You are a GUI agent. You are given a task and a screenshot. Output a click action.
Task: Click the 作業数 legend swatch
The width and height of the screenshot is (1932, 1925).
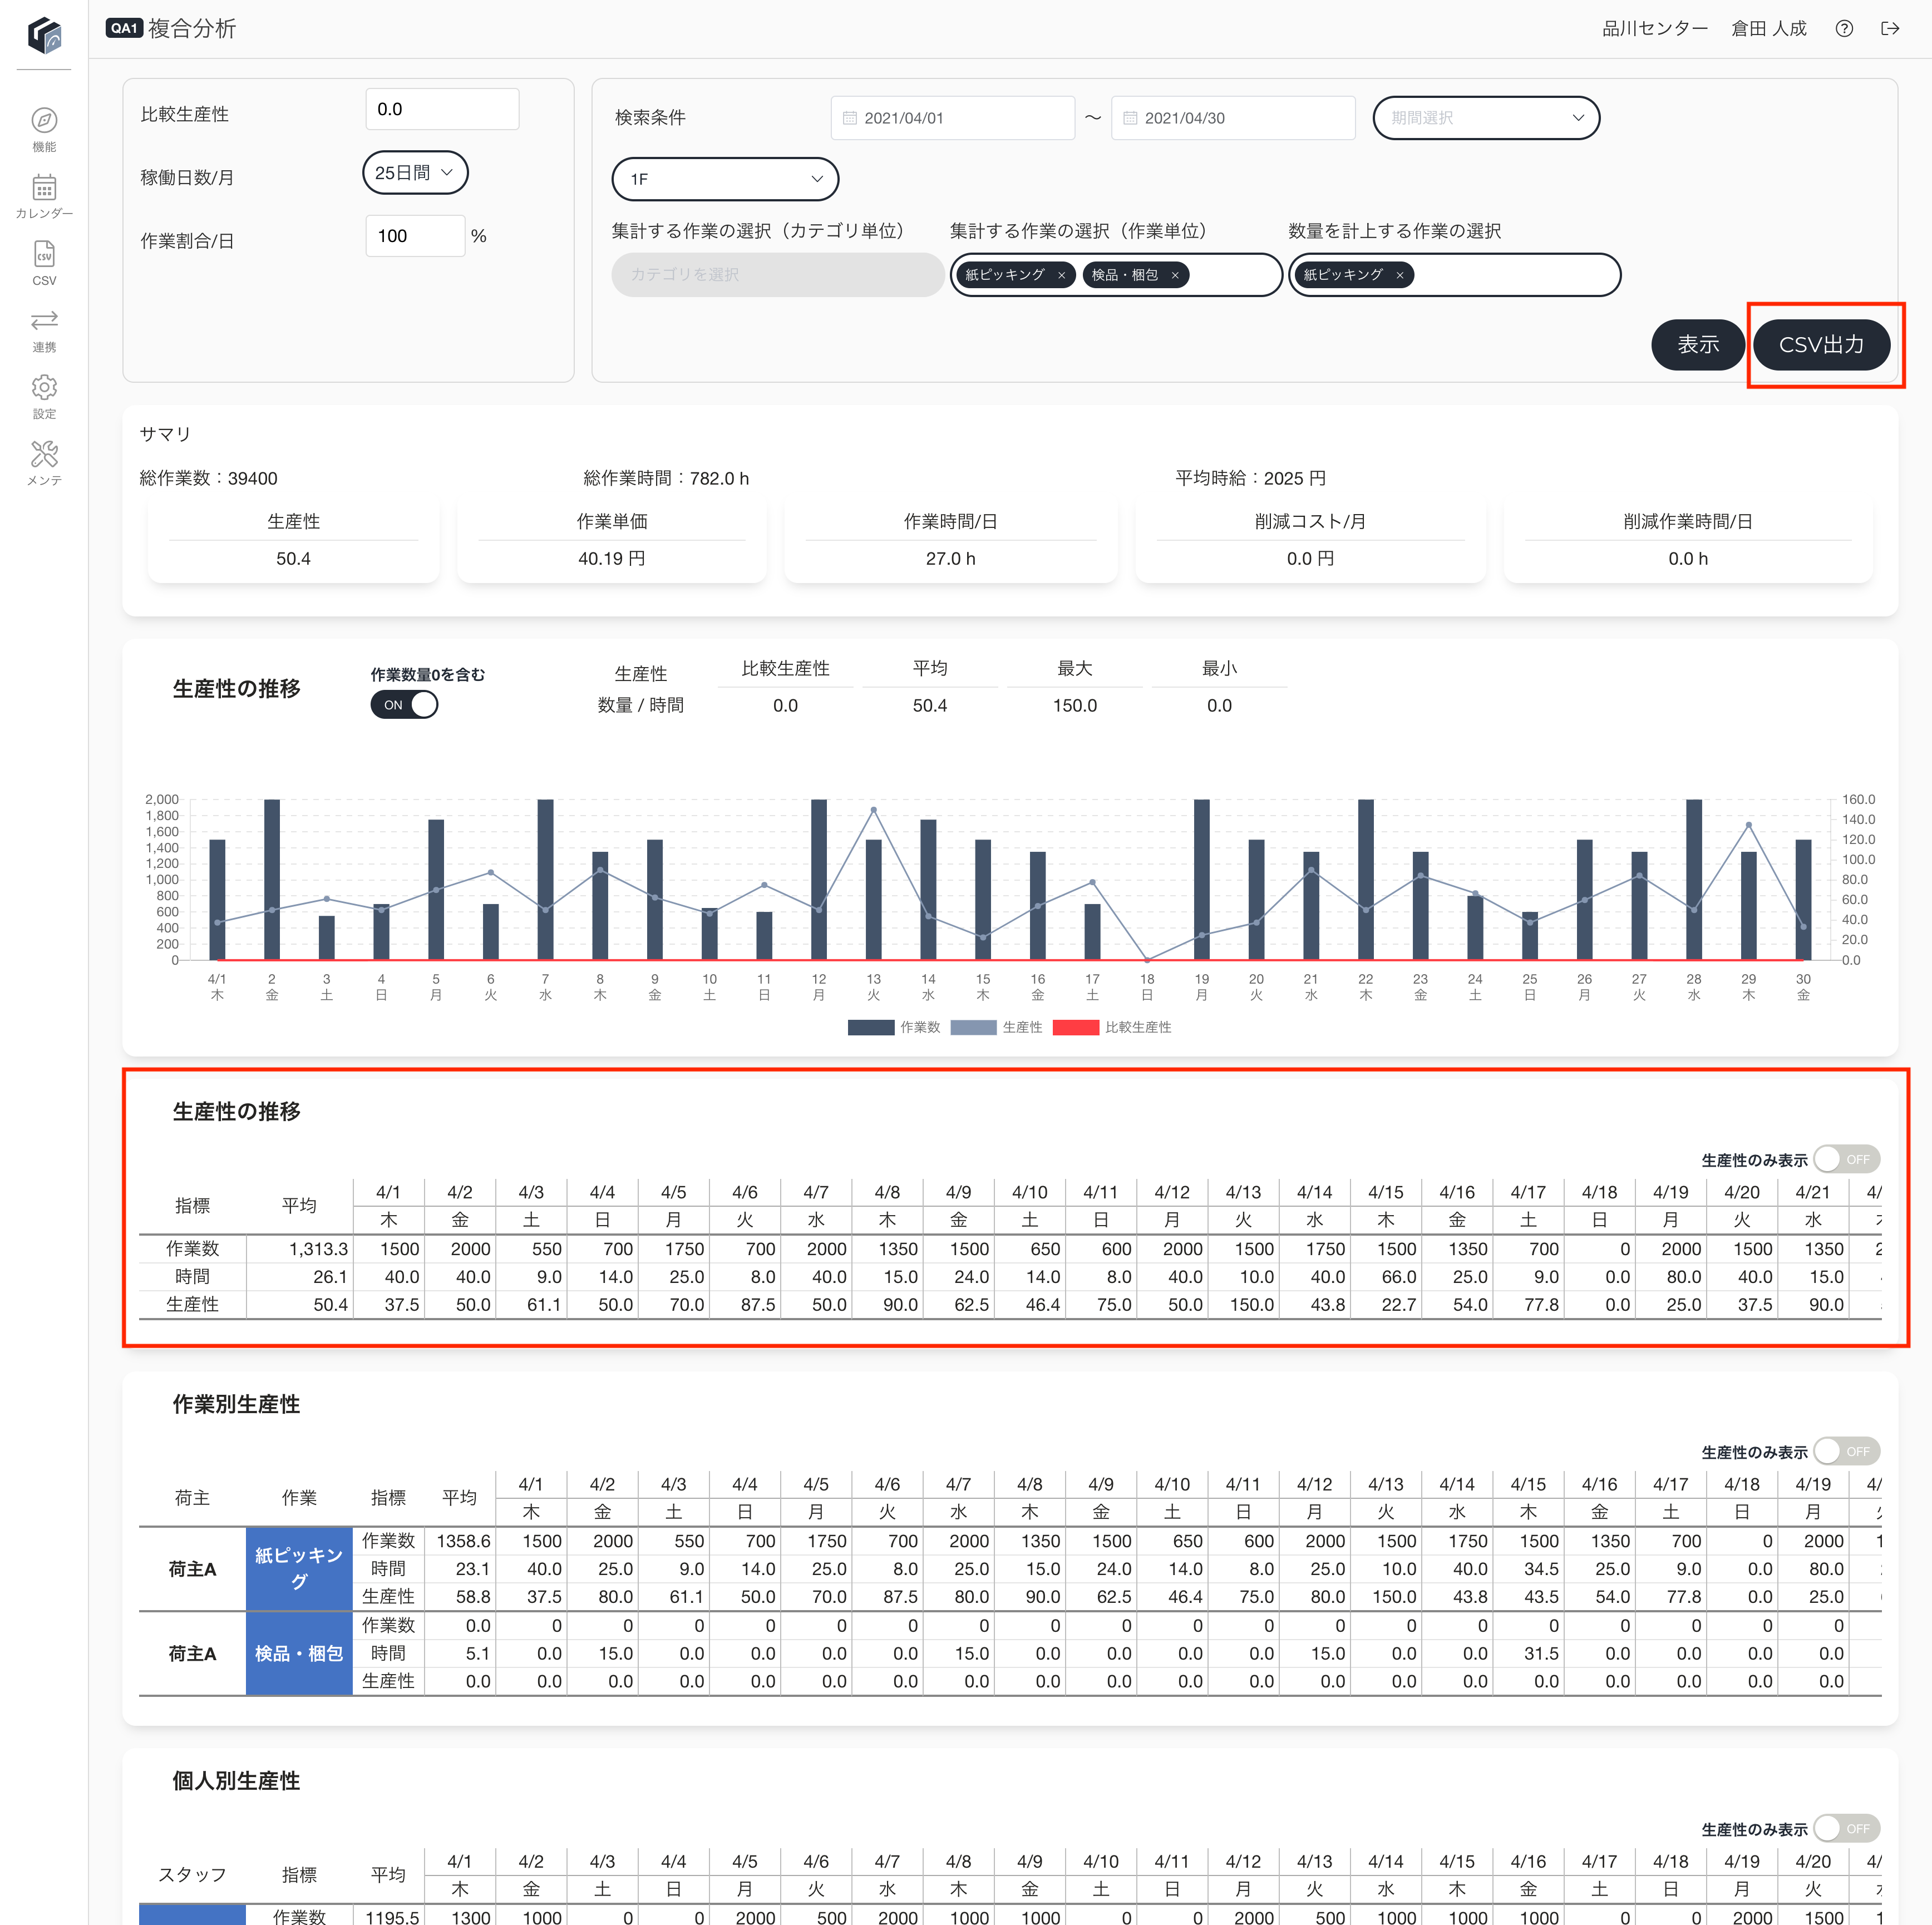(x=871, y=1028)
